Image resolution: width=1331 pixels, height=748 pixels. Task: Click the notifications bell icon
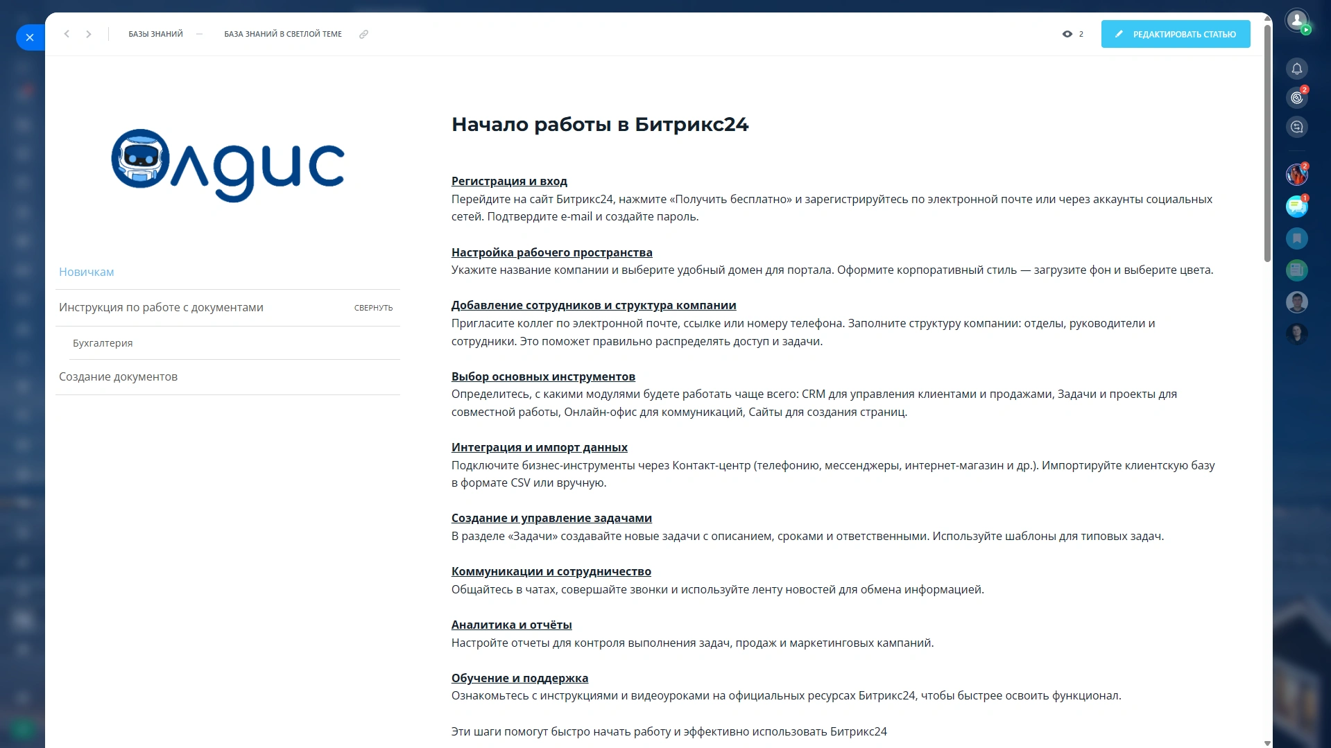(1296, 69)
